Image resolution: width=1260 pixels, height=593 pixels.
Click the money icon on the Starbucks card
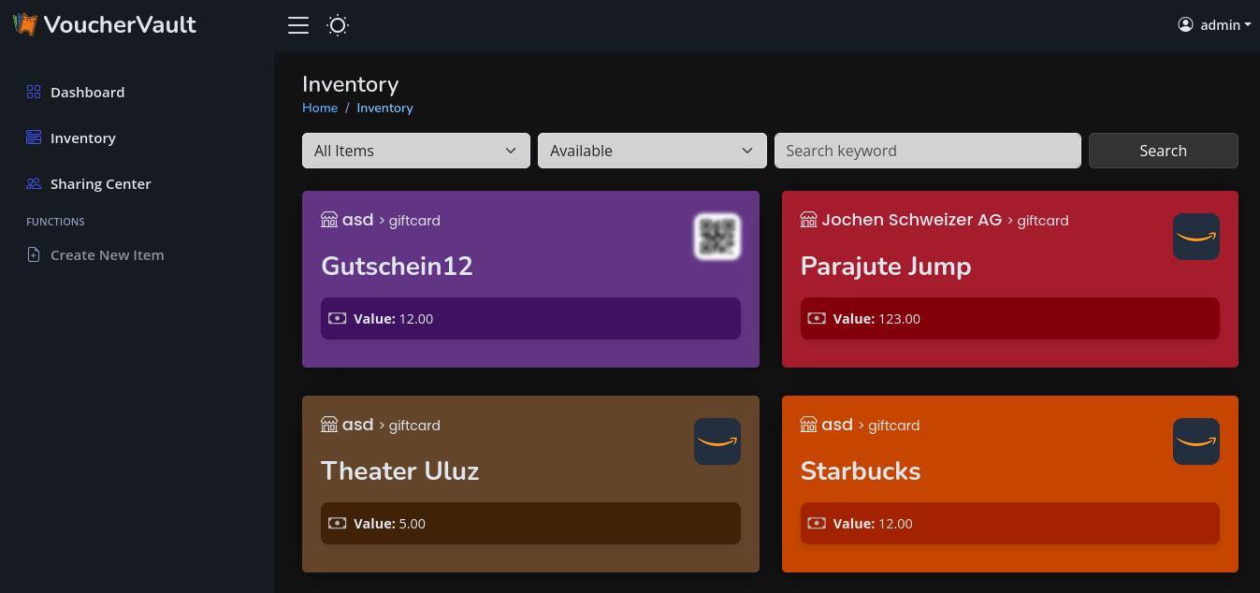click(818, 524)
